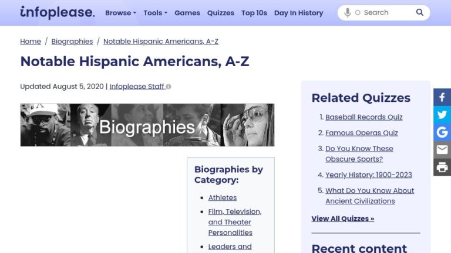This screenshot has width=451, height=253.
Task: Open the Quizzes menu item
Action: 221,13
